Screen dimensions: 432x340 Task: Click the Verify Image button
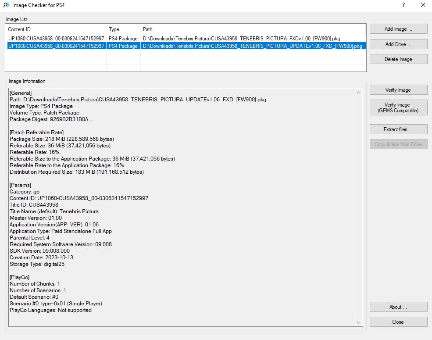pos(398,90)
